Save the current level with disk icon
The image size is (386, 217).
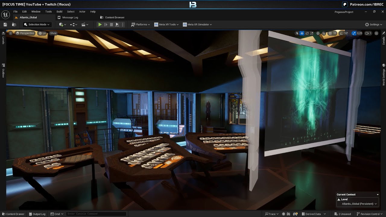[5, 24]
